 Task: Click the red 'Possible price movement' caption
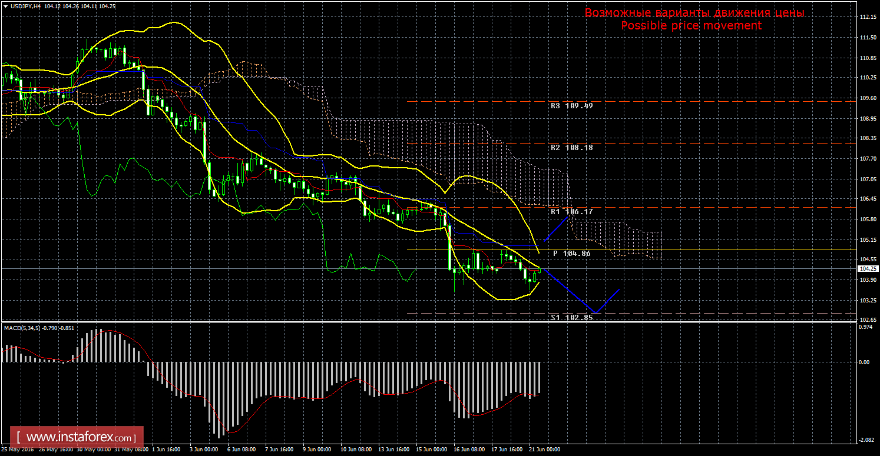[692, 26]
